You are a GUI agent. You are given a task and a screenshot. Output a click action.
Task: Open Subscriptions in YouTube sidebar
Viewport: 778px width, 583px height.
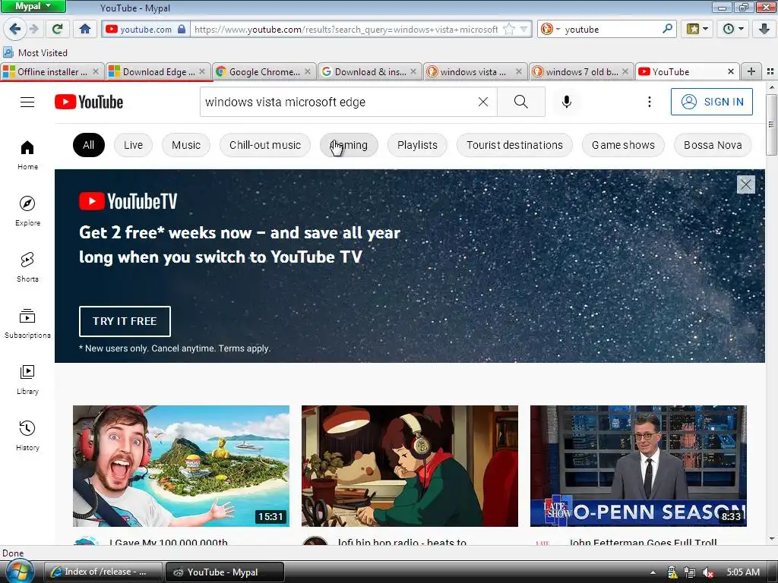(x=27, y=323)
